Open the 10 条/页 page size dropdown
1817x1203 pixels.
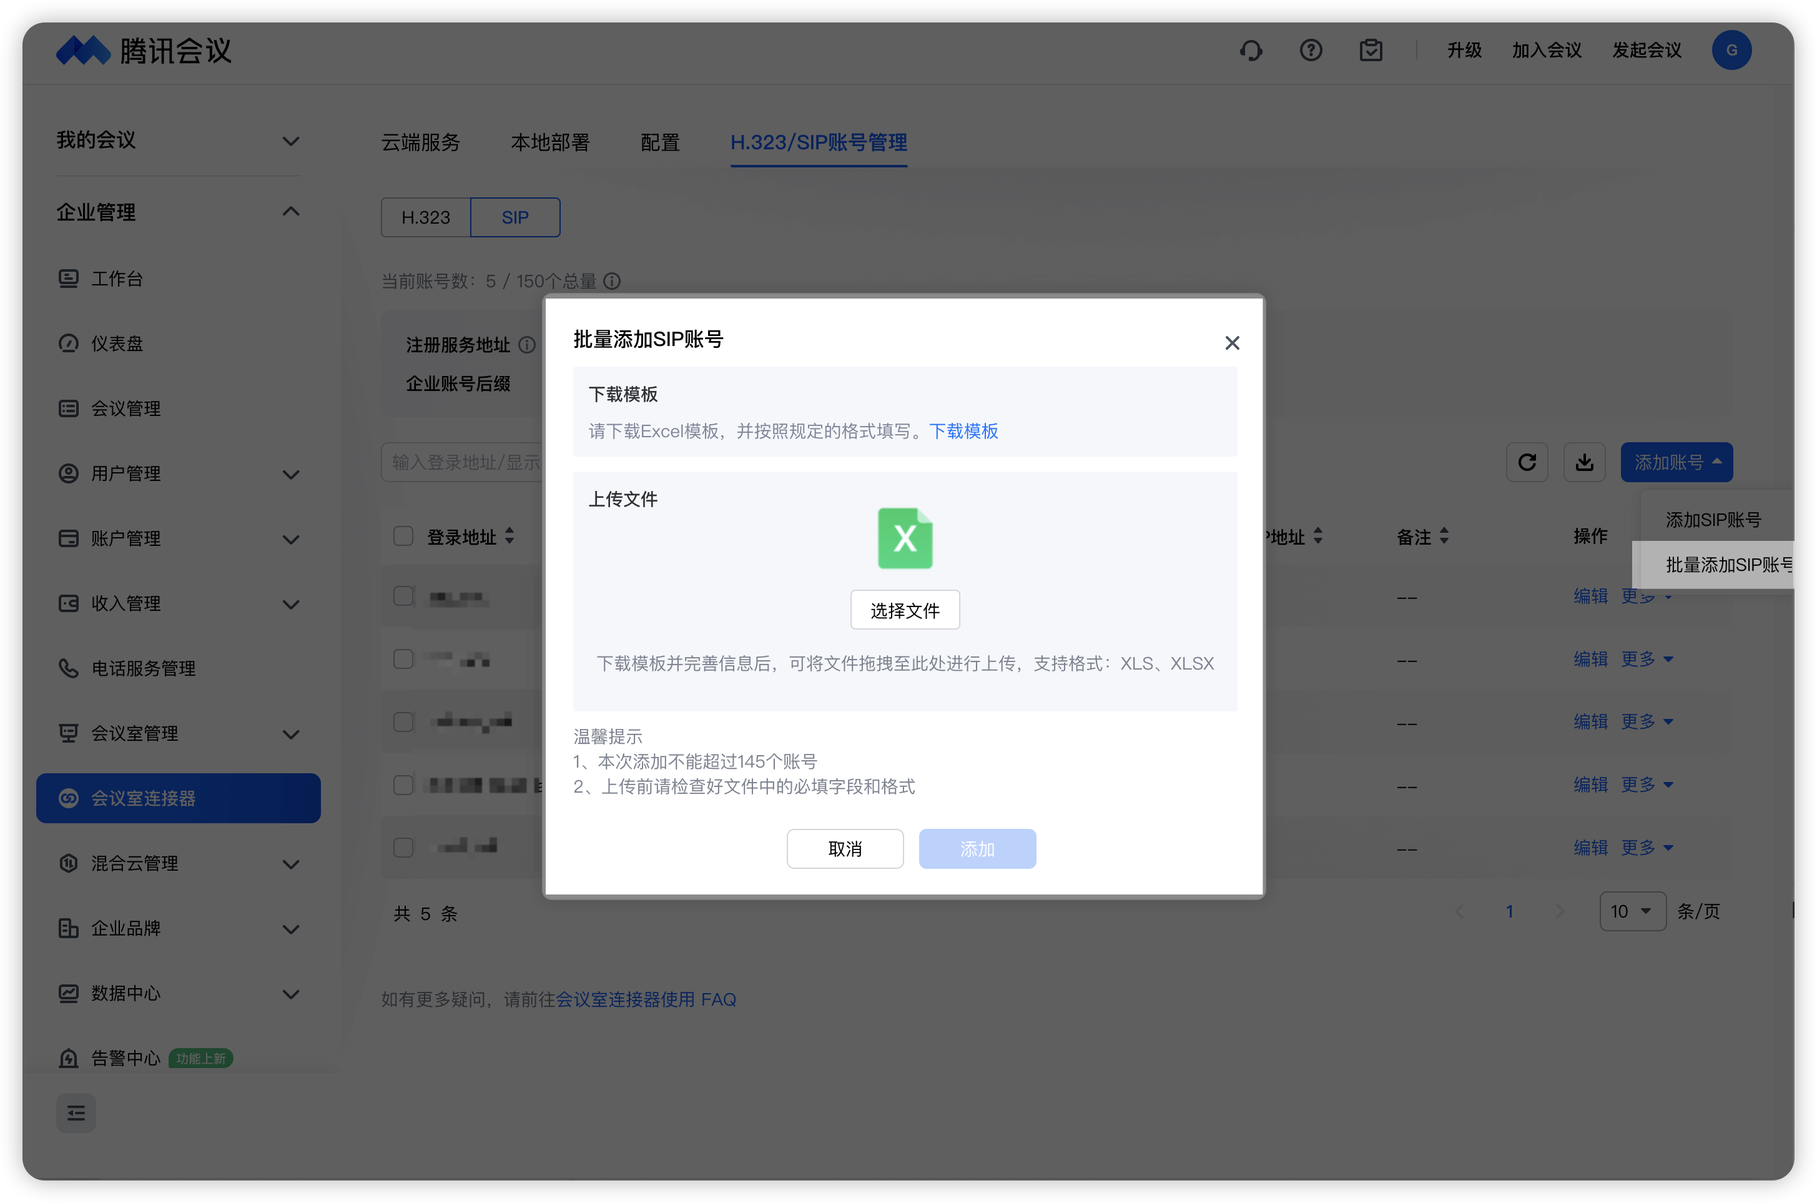(x=1632, y=911)
